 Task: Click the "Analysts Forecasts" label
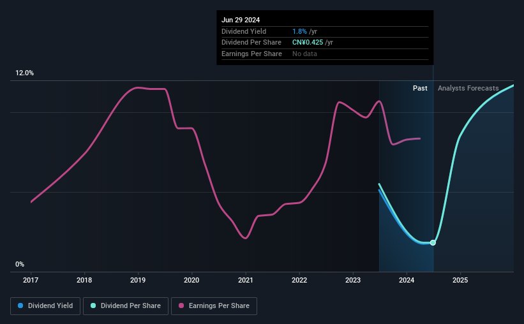pos(468,88)
